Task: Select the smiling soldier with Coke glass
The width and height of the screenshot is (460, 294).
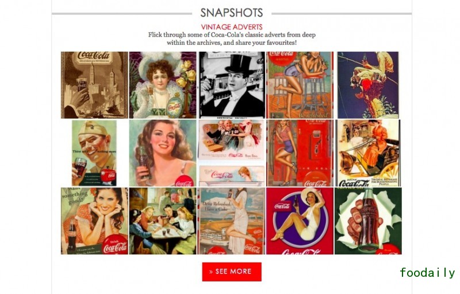Action: [94, 153]
